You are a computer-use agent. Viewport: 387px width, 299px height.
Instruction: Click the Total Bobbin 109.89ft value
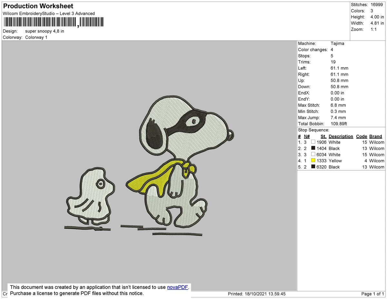(339, 124)
